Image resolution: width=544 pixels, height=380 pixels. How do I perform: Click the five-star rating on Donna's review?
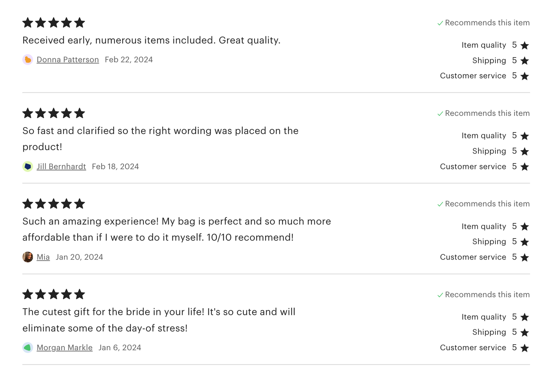[x=53, y=23]
